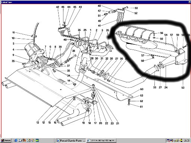The height and width of the screenshot is (143, 191).
Task: Click part number 53 in diagram
Action: 183,88
